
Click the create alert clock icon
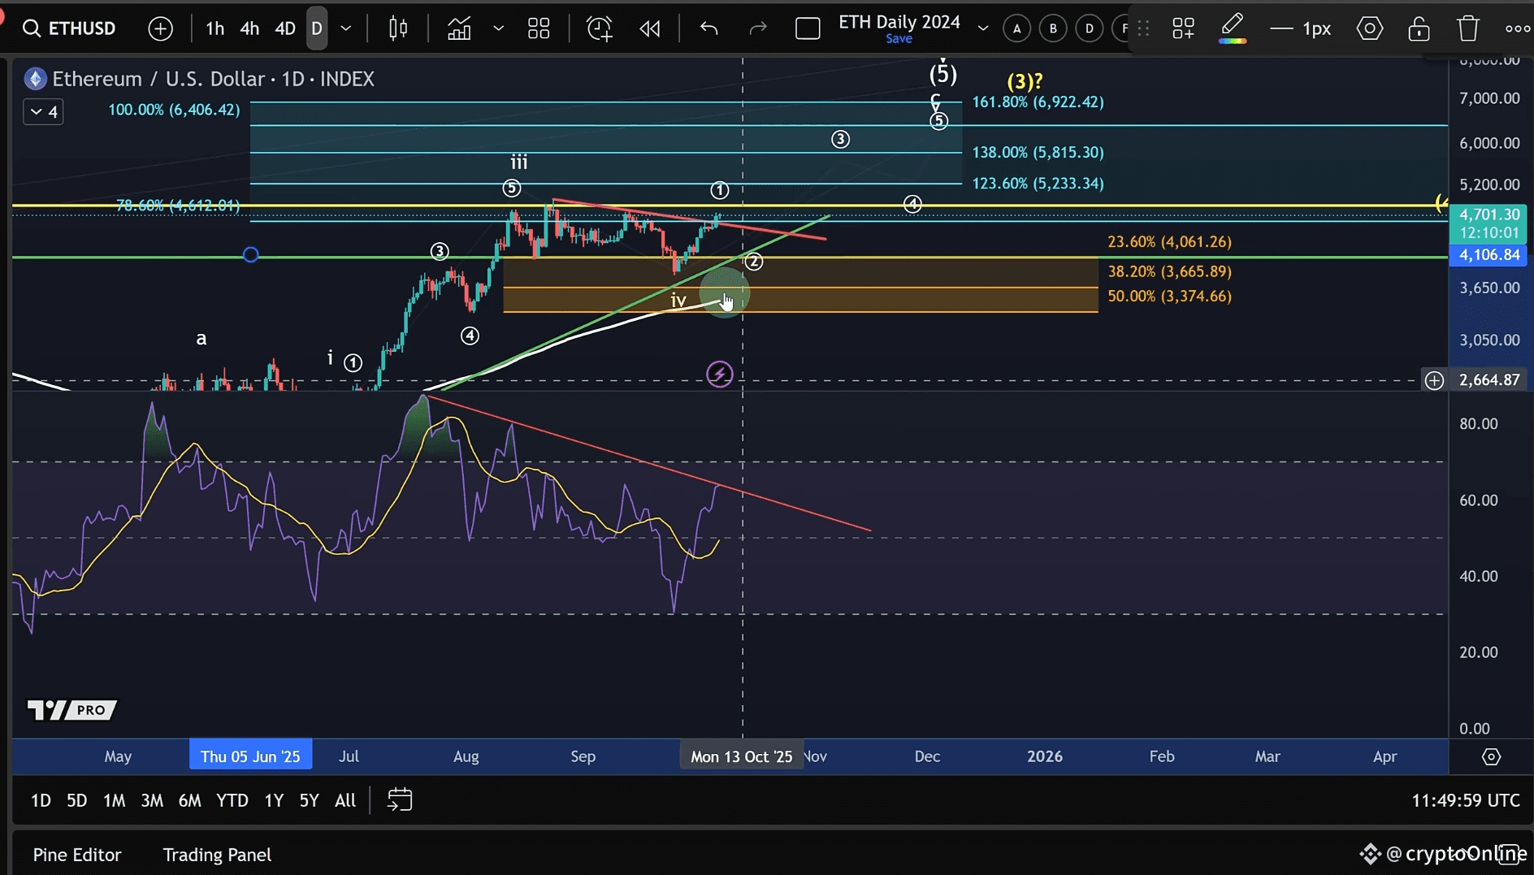pos(599,28)
